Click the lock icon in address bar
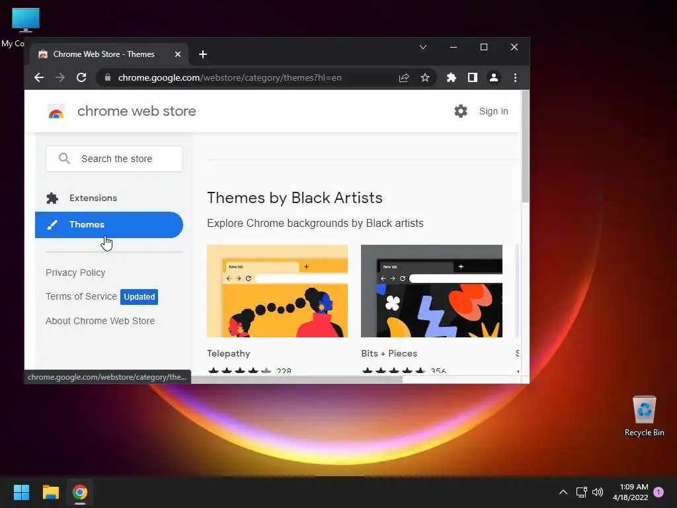Image resolution: width=677 pixels, height=508 pixels. [108, 78]
